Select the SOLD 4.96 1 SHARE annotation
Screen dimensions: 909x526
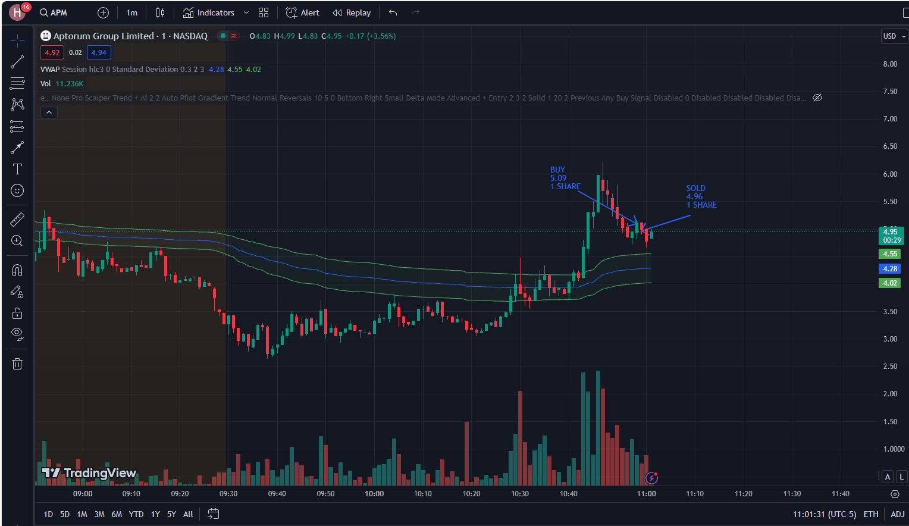pos(701,196)
